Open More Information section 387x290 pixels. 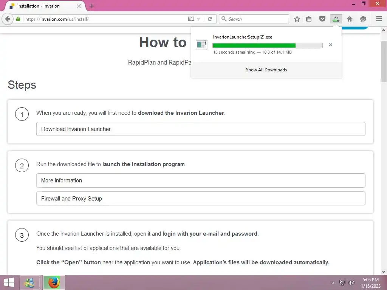tap(201, 180)
